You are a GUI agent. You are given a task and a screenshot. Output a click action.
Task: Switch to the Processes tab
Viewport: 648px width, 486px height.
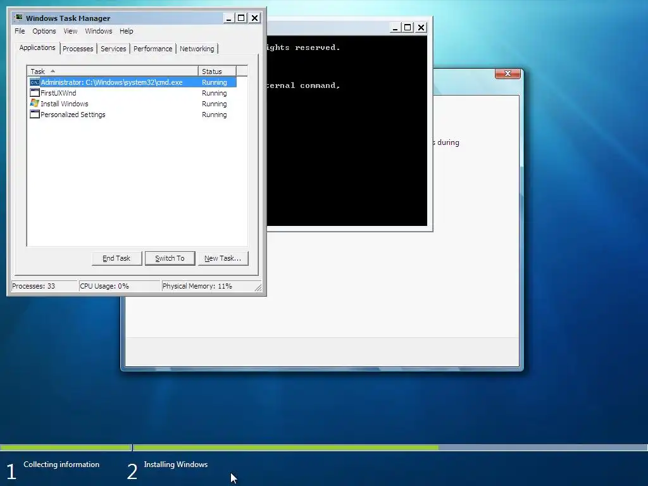pos(78,49)
